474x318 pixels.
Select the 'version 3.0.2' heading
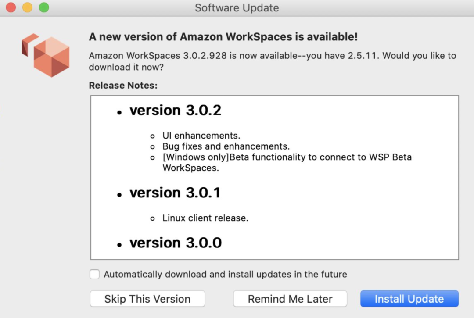(175, 110)
